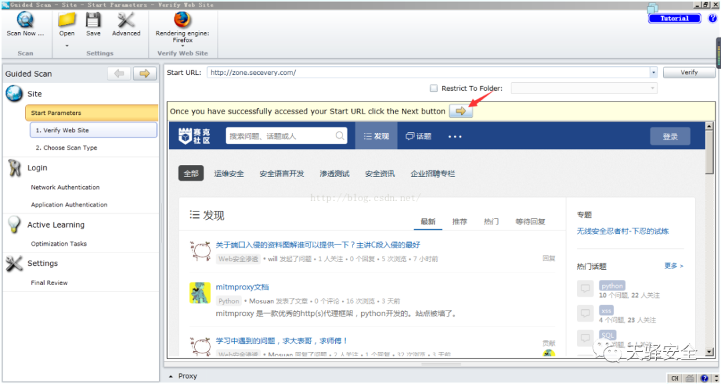Image resolution: width=721 pixels, height=384 pixels.
Task: Click the 更多 > link
Action: (674, 266)
